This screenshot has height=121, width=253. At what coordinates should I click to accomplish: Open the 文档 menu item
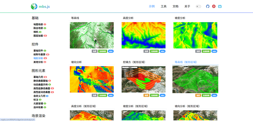(176, 6)
